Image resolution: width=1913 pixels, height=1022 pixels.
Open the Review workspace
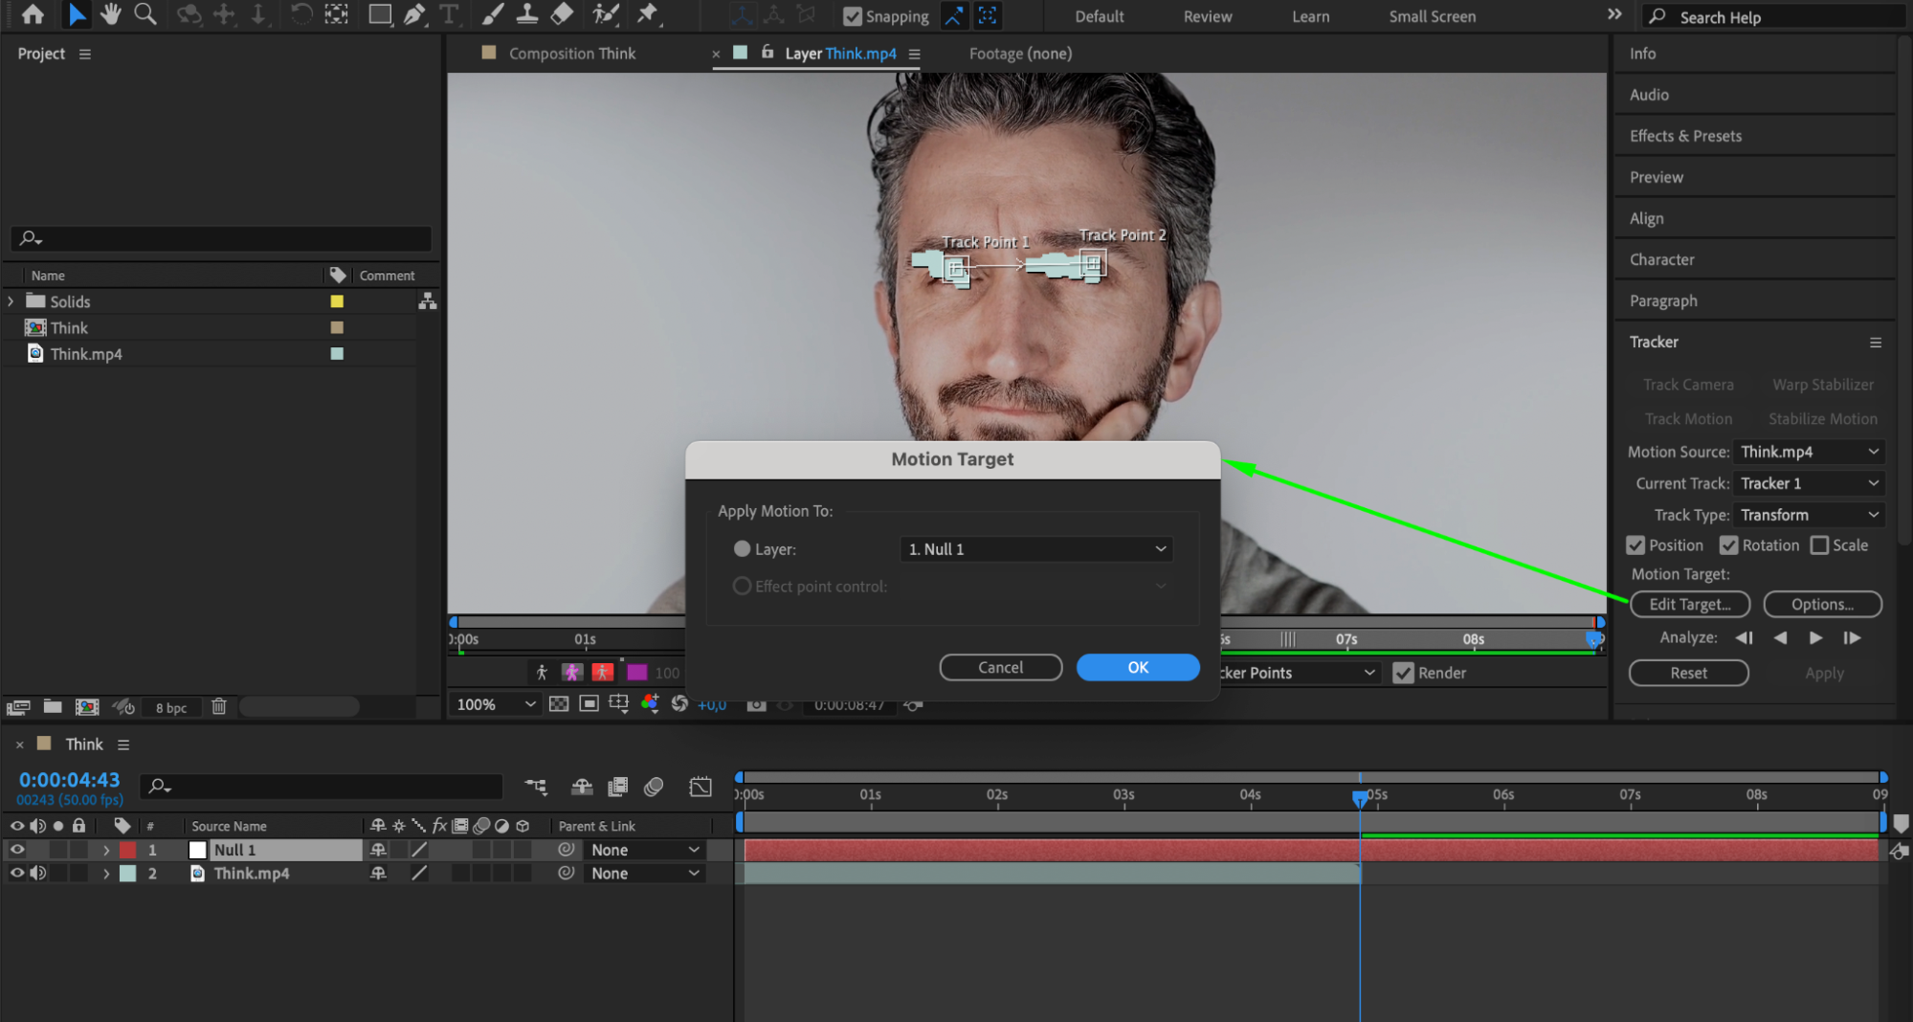(x=1207, y=16)
